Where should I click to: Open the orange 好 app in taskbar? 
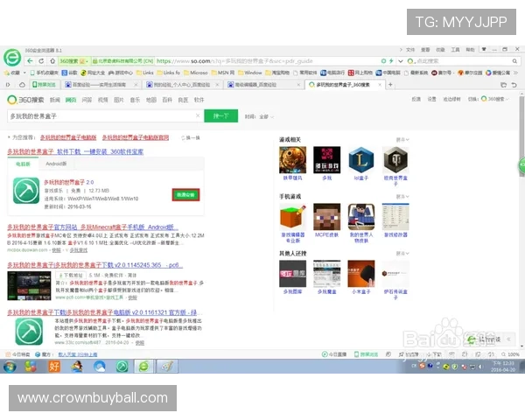click(54, 367)
